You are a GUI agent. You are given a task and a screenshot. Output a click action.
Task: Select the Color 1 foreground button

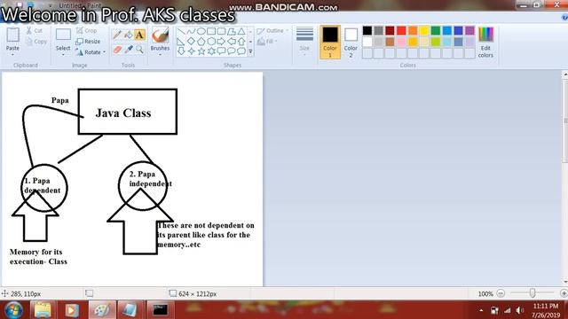[x=330, y=42]
